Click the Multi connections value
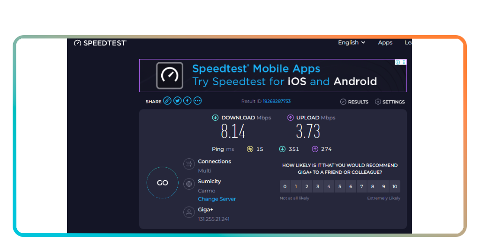The image size is (480, 251). point(204,170)
